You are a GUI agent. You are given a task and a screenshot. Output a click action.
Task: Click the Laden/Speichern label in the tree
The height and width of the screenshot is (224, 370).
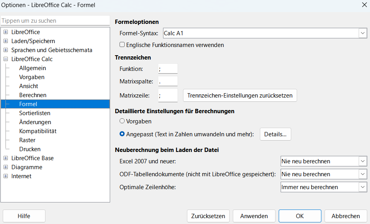tap(33, 41)
